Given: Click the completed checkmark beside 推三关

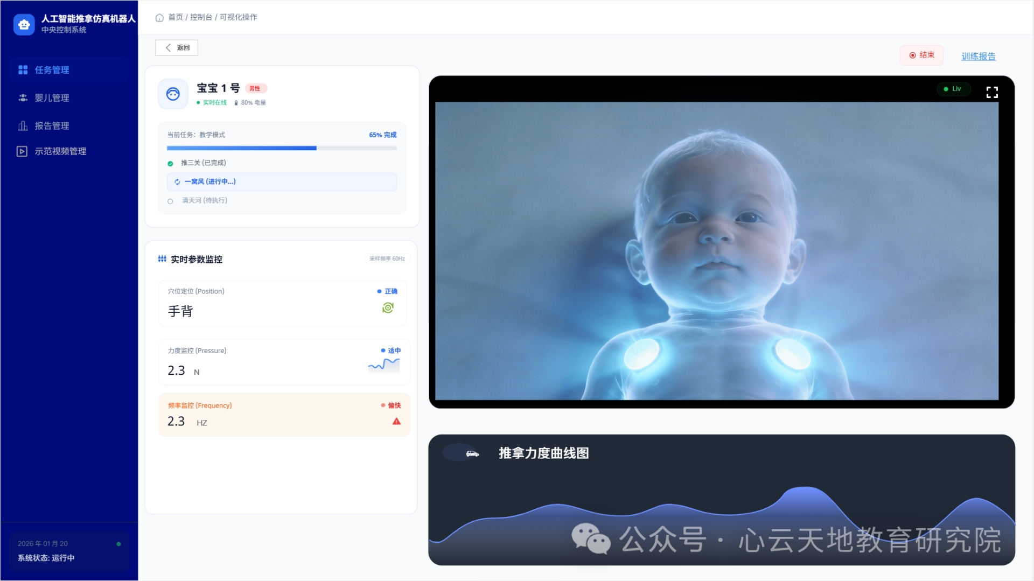Looking at the screenshot, I should [171, 163].
